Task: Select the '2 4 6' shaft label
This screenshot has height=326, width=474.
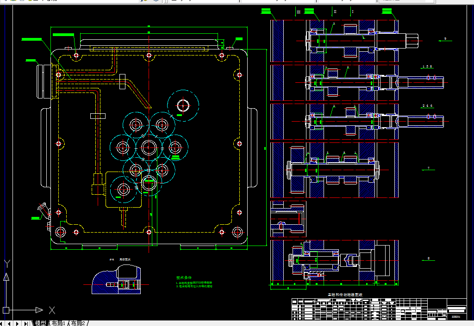Action: [x=427, y=105]
